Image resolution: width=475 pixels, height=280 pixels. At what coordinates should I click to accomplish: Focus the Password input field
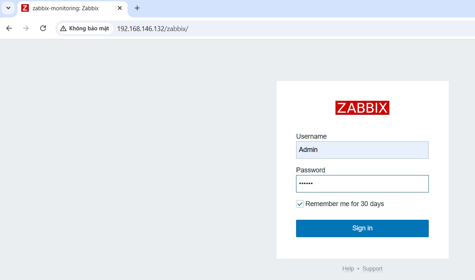coord(362,184)
